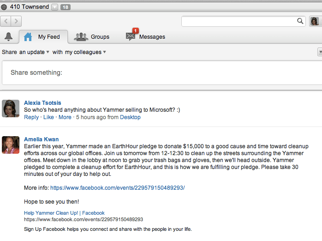
Task: Click in the search input field
Action: (239, 21)
